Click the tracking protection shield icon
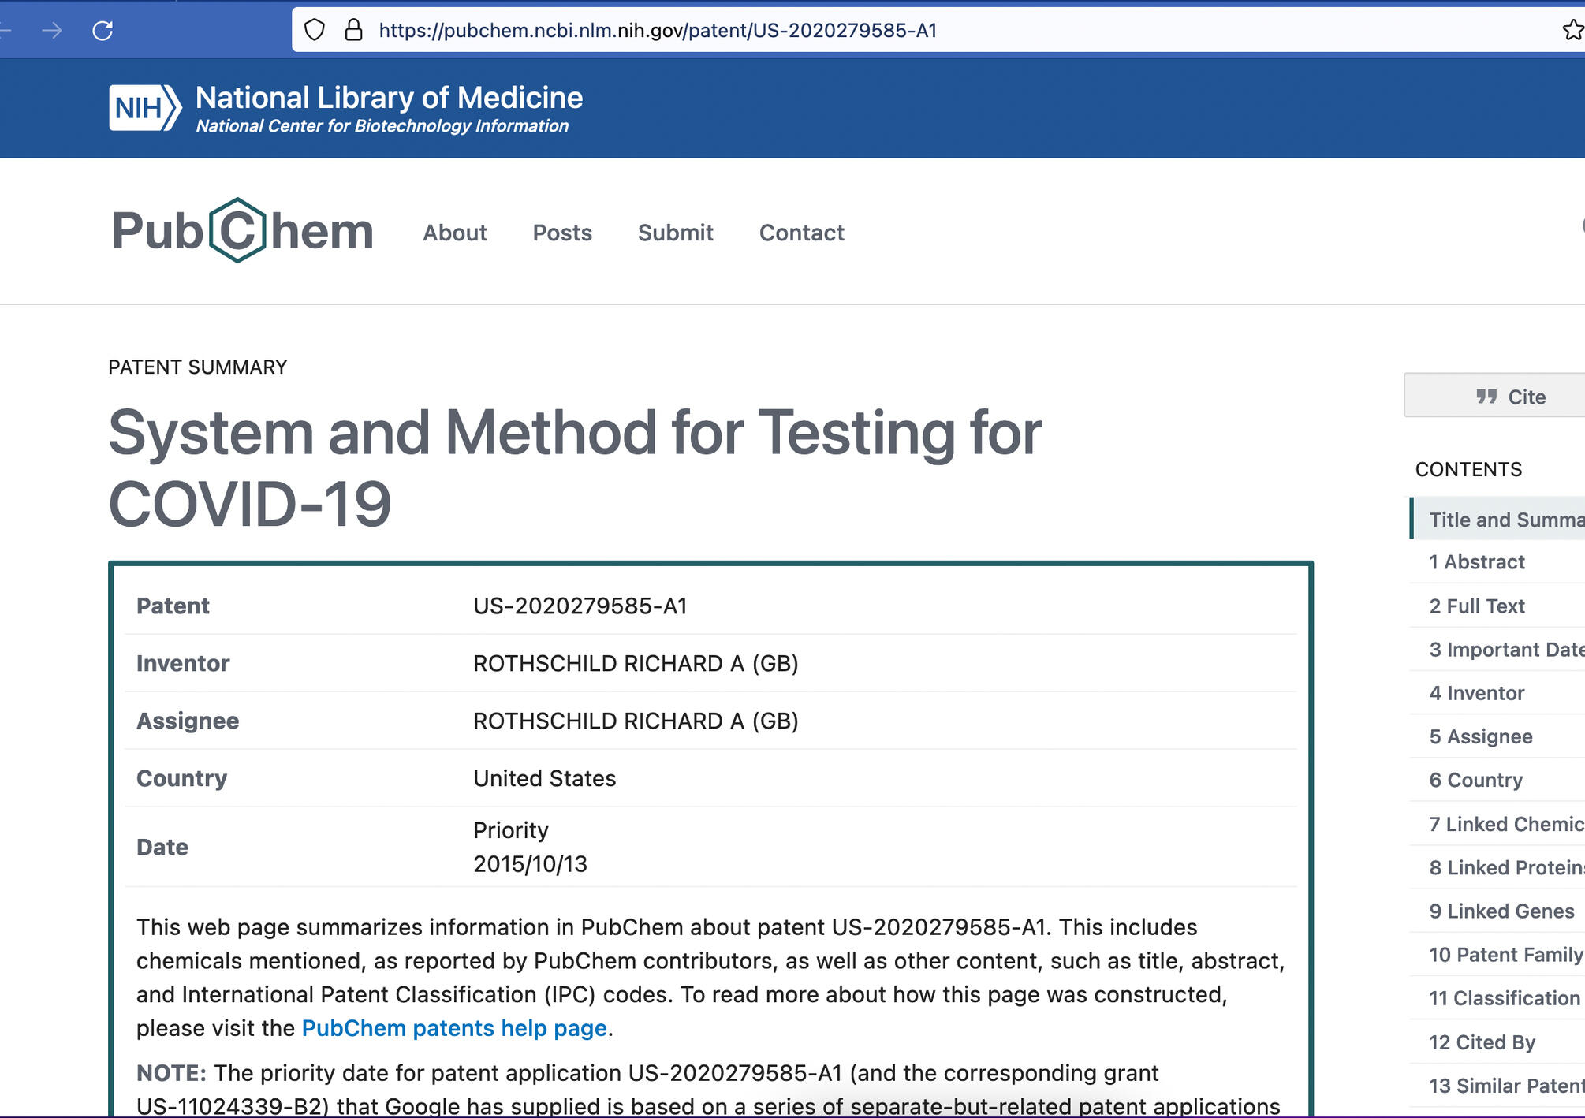Image resolution: width=1585 pixels, height=1118 pixels. coord(315,30)
